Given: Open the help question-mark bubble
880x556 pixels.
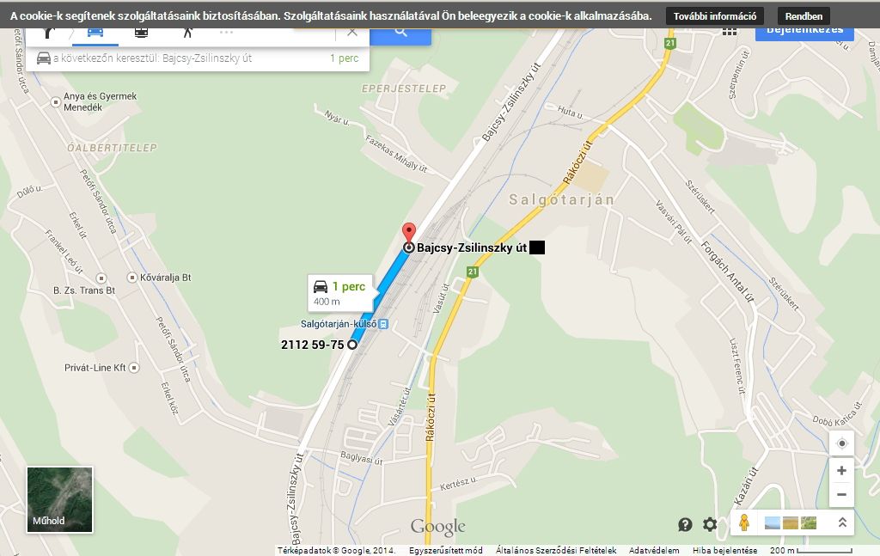Looking at the screenshot, I should click(x=685, y=524).
